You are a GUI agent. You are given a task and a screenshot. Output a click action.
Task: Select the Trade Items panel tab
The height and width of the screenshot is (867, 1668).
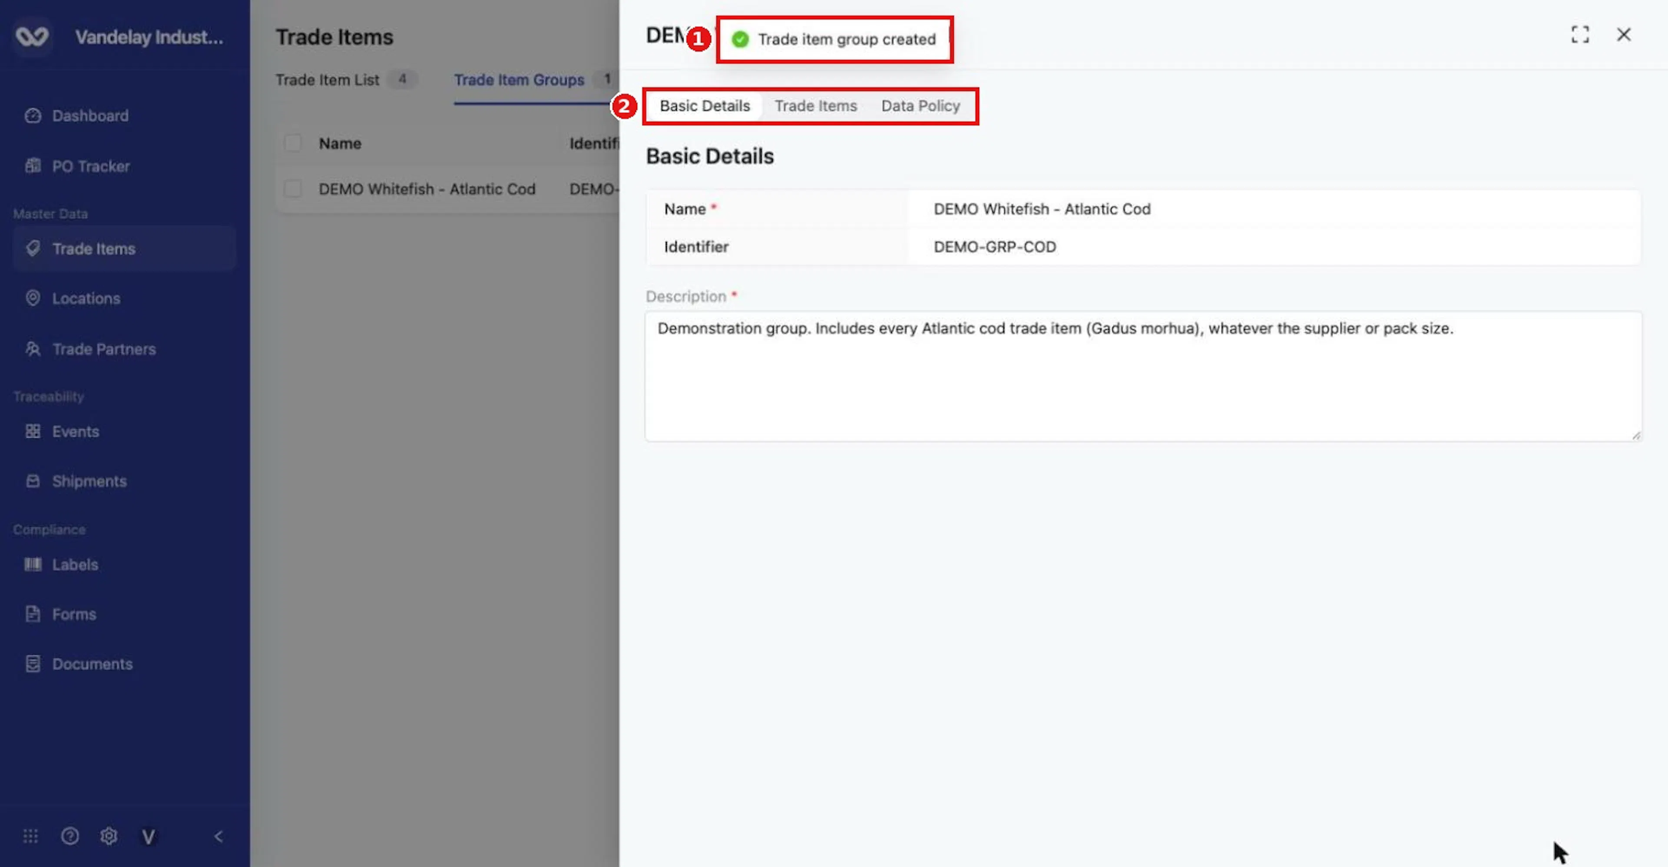[x=816, y=106]
